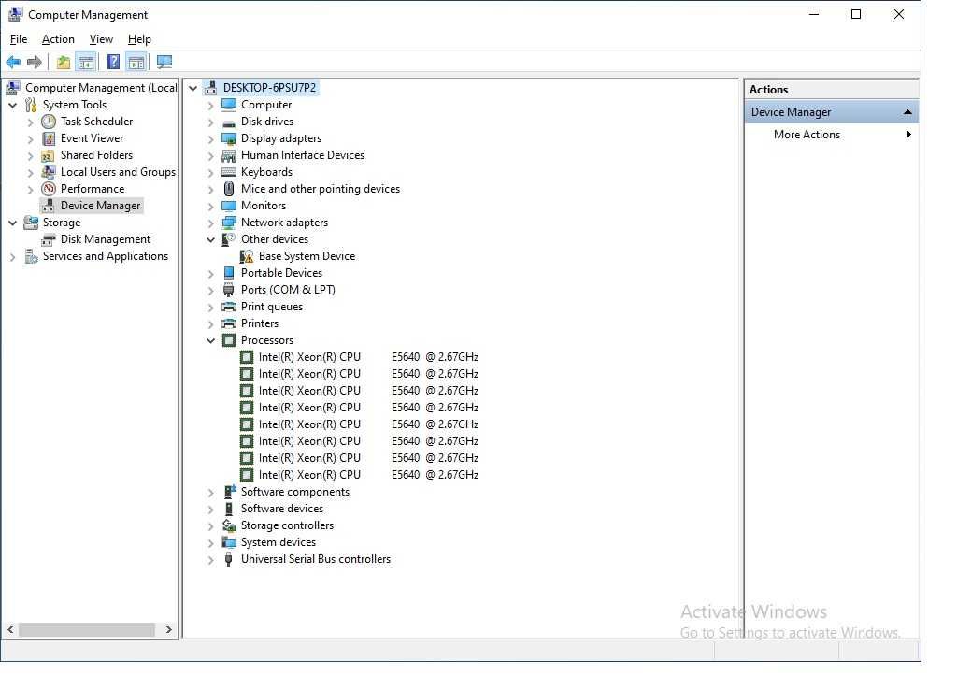Image resolution: width=957 pixels, height=690 pixels.
Task: Click the Actions pane header label
Action: point(768,90)
